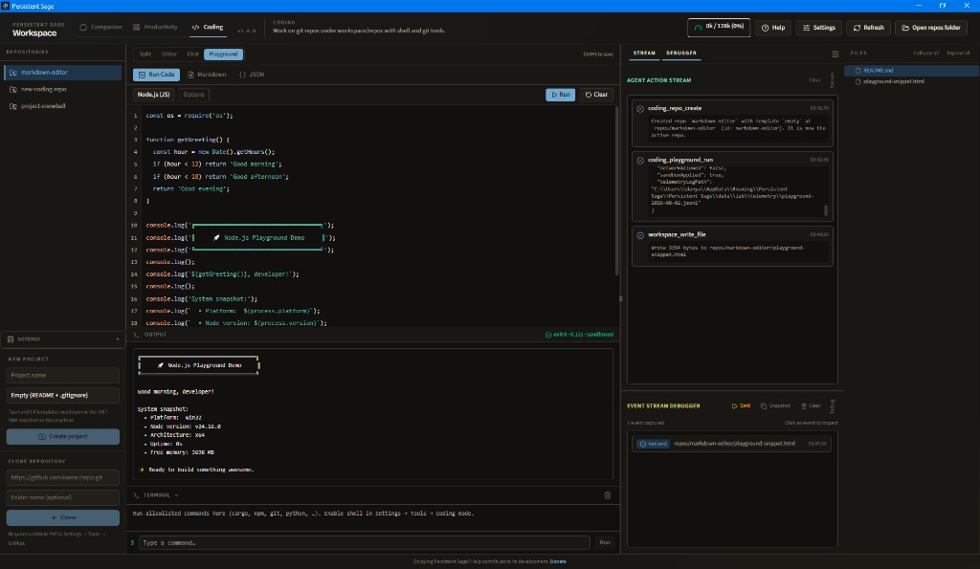Click the collapse panel icon beside FILES
Image resolution: width=980 pixels, height=569 pixels.
pyautogui.click(x=835, y=55)
